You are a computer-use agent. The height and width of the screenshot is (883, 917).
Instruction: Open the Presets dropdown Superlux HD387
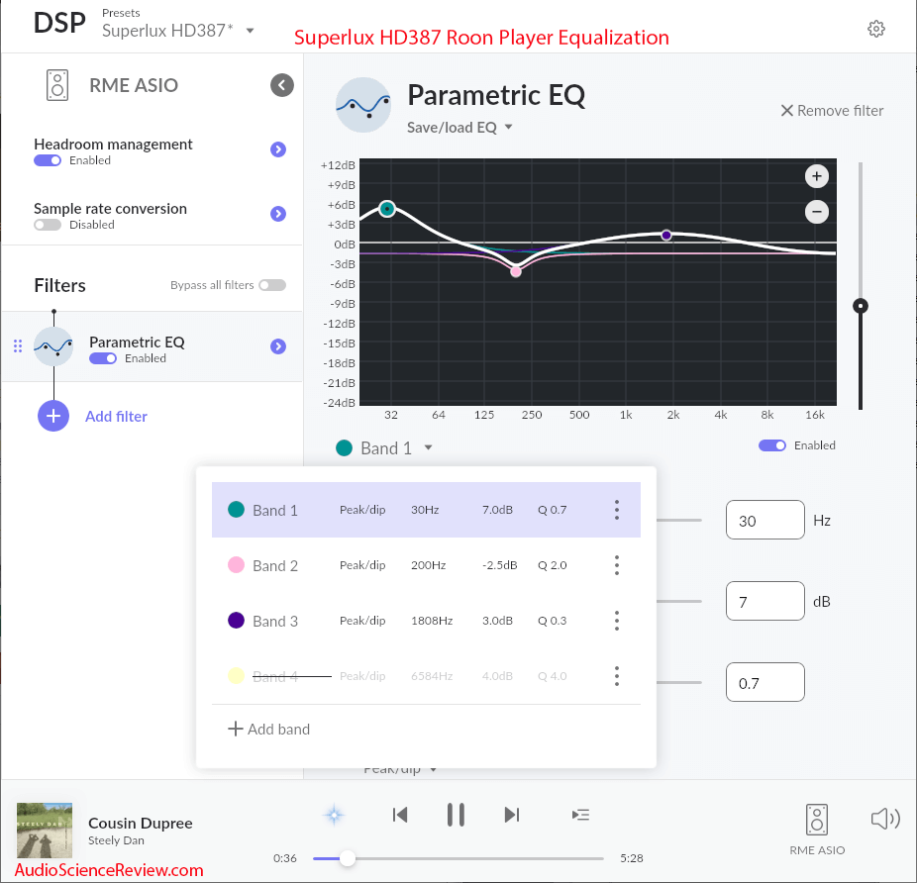(x=178, y=31)
